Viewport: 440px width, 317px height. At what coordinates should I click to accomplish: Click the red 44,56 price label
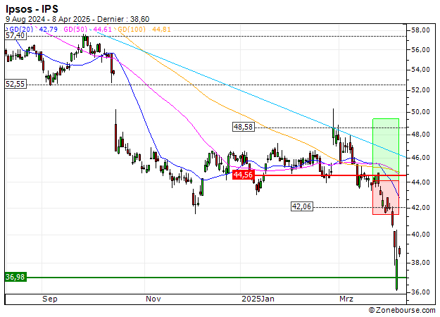pos(244,175)
